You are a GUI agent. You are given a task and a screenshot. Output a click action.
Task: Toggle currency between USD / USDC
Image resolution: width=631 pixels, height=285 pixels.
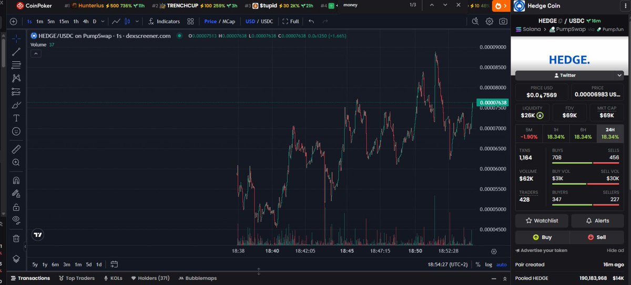point(259,22)
